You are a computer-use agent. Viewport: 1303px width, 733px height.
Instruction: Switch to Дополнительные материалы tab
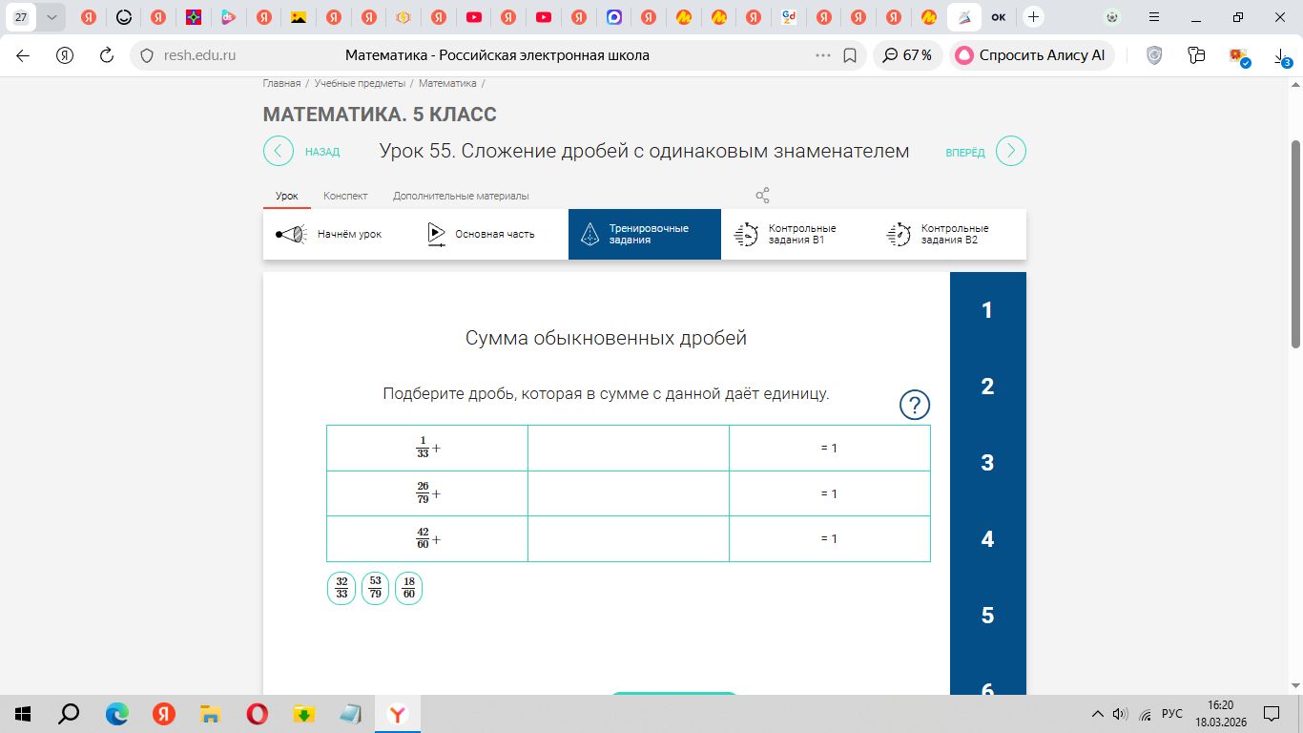click(x=461, y=196)
